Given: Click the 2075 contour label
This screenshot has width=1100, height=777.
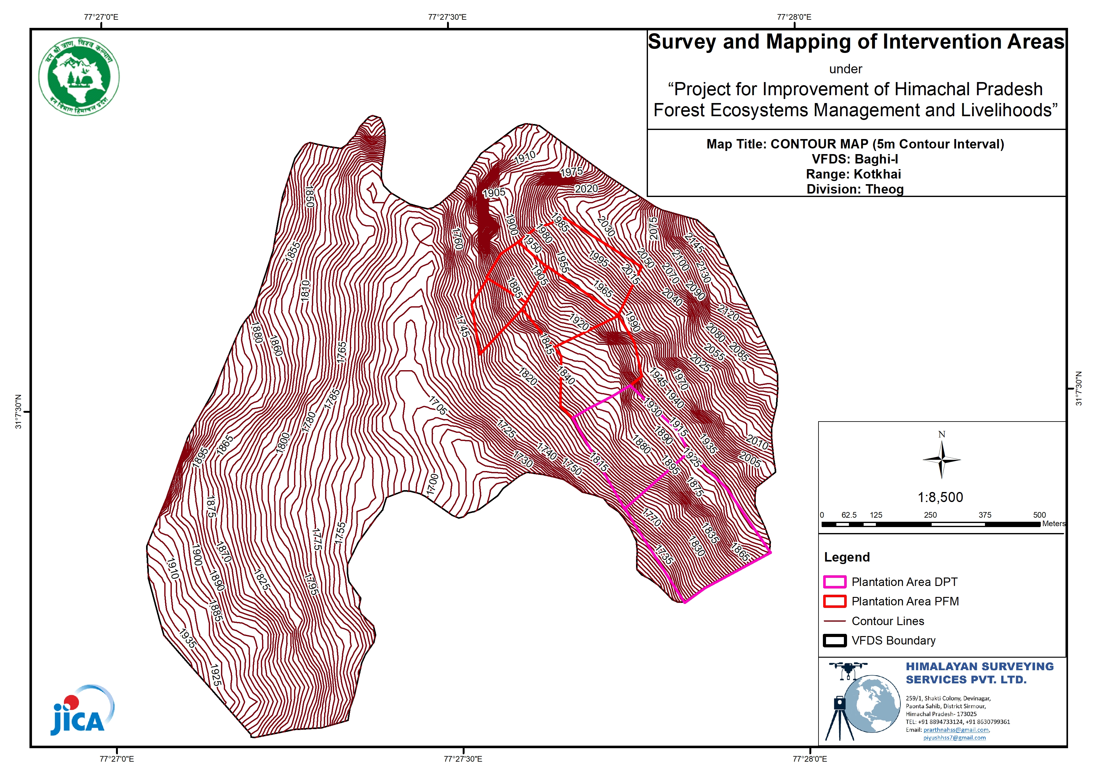Looking at the screenshot, I should (x=654, y=228).
